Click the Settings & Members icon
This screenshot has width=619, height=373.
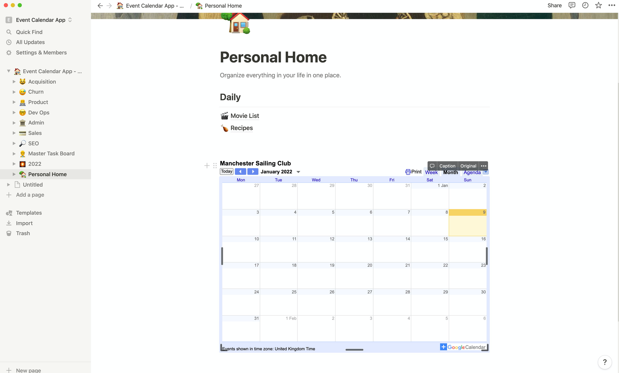(9, 53)
